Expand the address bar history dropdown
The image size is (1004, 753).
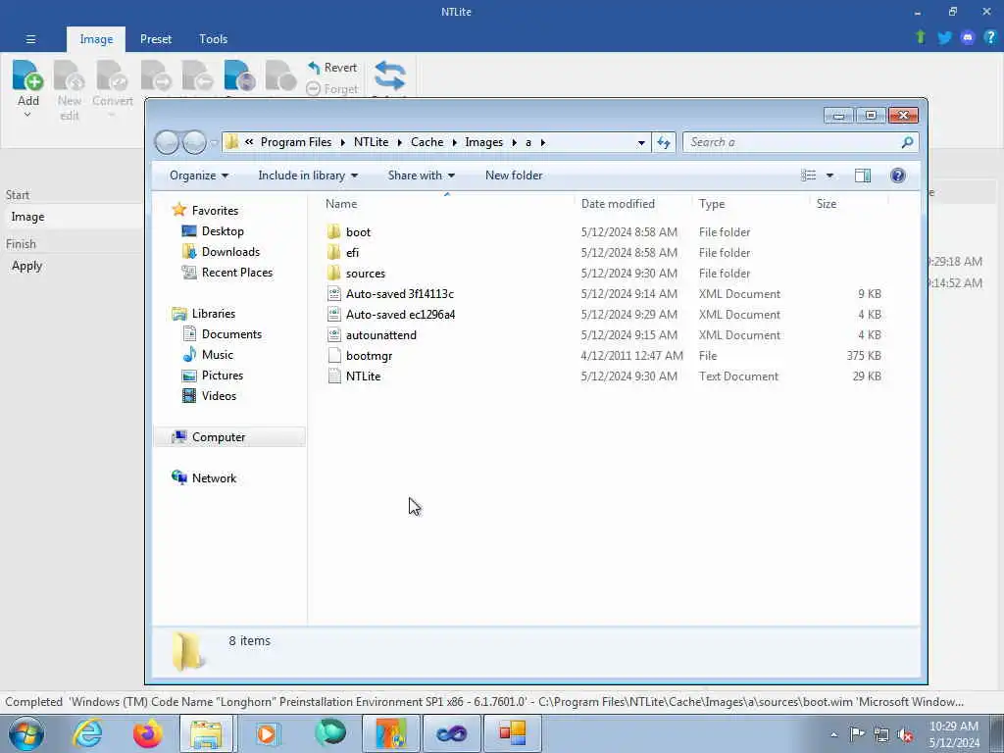click(x=641, y=143)
